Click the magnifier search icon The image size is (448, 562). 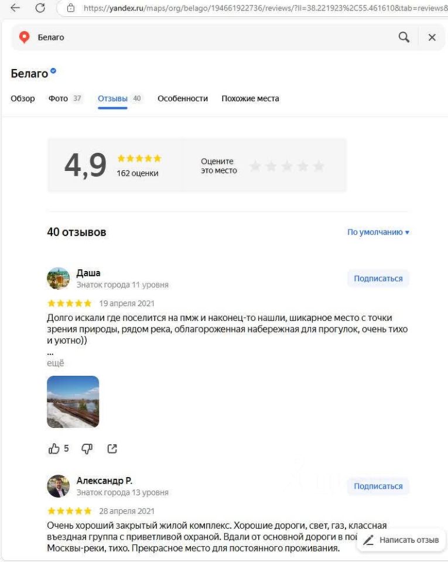point(404,37)
